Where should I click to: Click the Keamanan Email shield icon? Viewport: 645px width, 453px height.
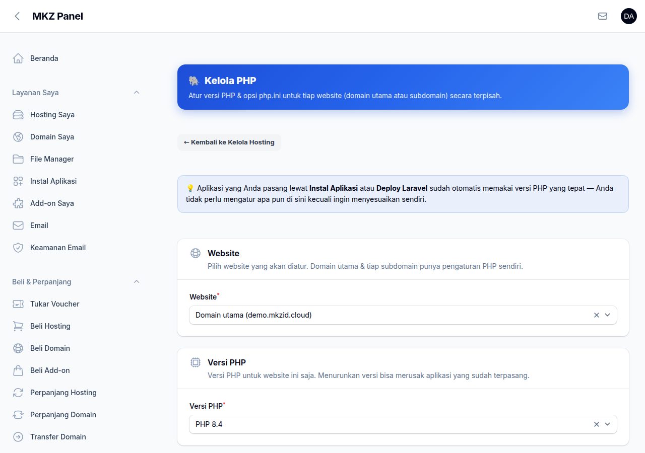tap(18, 248)
